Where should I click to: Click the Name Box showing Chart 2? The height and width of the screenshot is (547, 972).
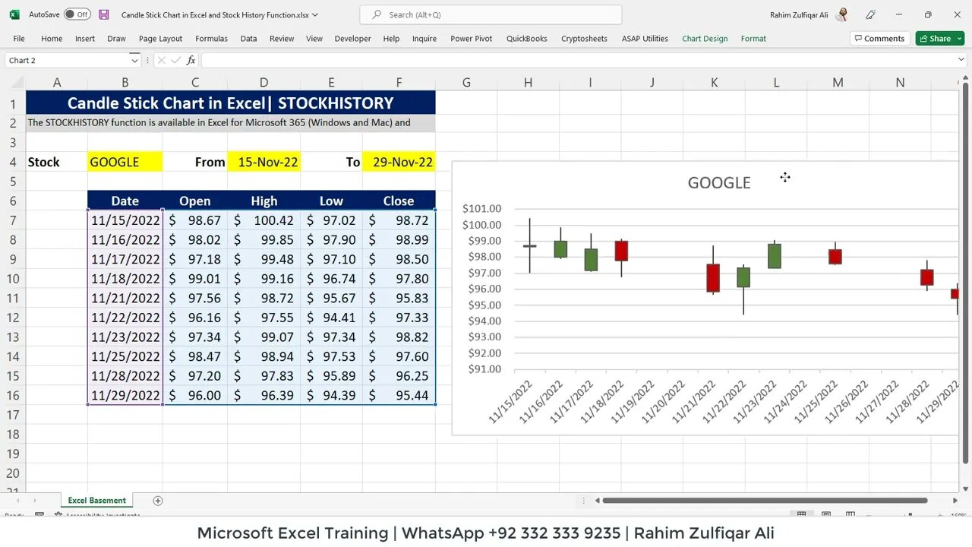pos(67,60)
